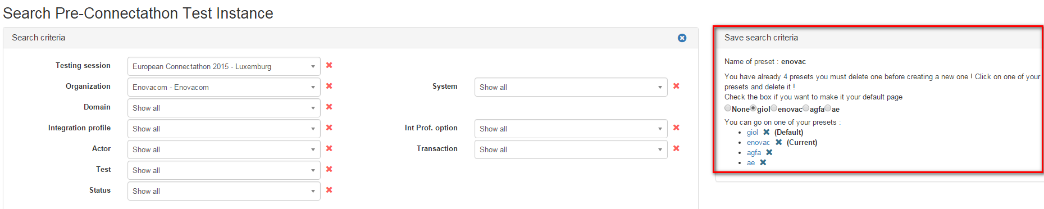Go to the giol preset link
This screenshot has width=1044, height=209.
pyautogui.click(x=753, y=133)
